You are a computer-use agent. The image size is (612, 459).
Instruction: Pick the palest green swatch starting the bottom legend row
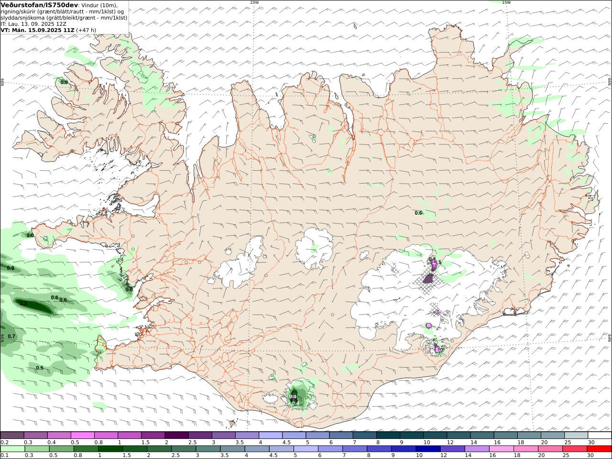point(12,449)
